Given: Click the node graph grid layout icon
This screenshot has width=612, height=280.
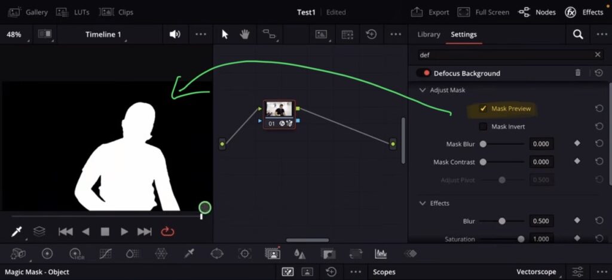Looking at the screenshot, I should (347, 34).
